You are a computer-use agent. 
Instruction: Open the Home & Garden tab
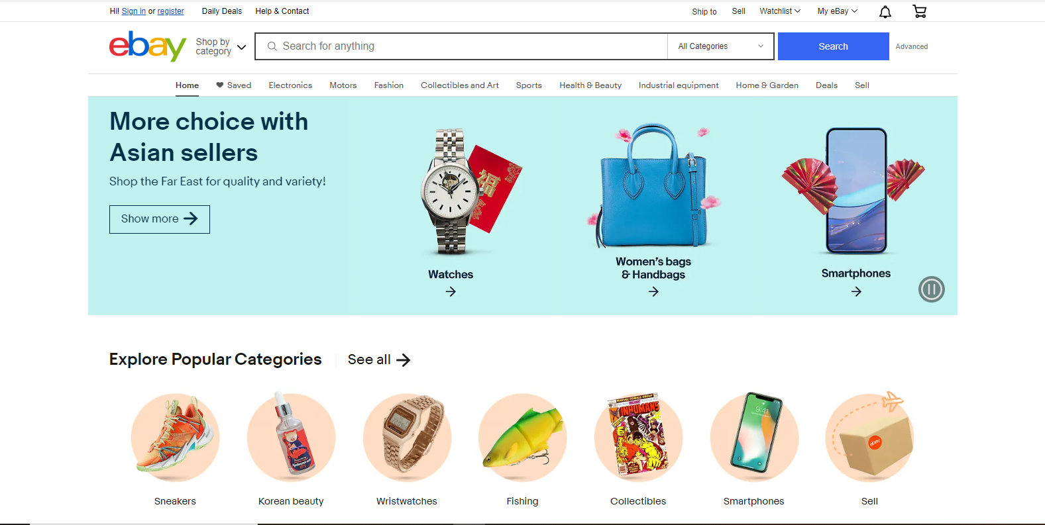(x=767, y=85)
